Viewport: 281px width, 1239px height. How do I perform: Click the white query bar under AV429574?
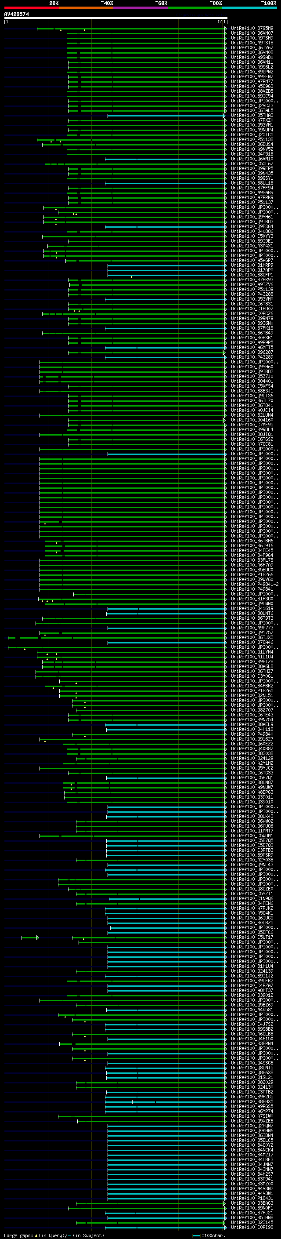tap(116, 18)
